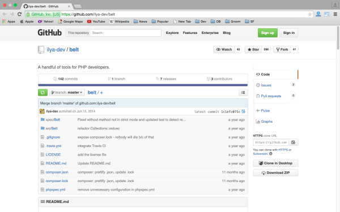Open the News bookmarks folder
This screenshot has height=212, width=340.
141,21
